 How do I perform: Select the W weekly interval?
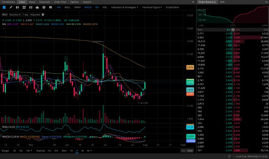pos(83,151)
